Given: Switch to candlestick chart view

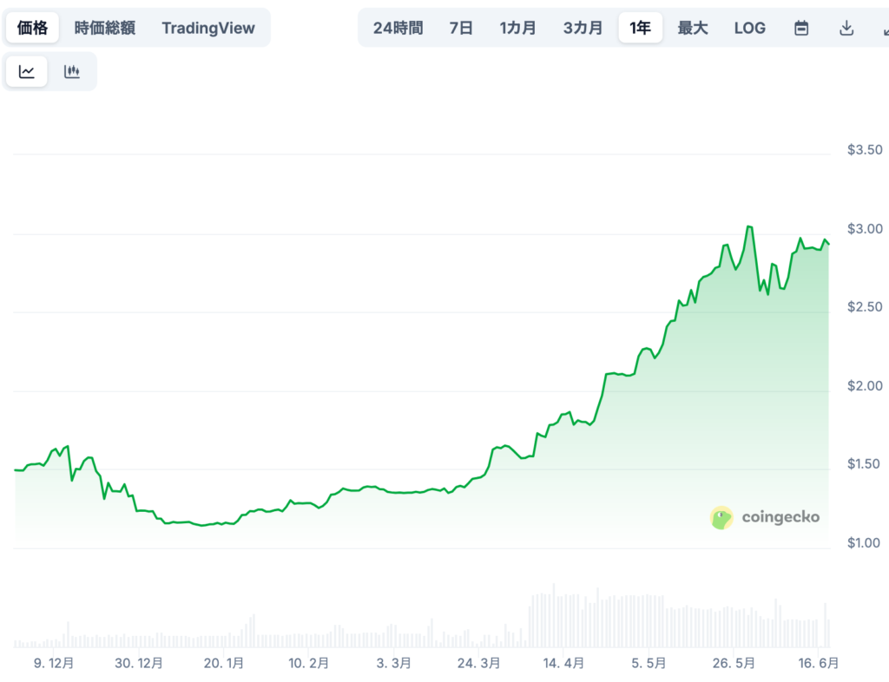Looking at the screenshot, I should 72,71.
